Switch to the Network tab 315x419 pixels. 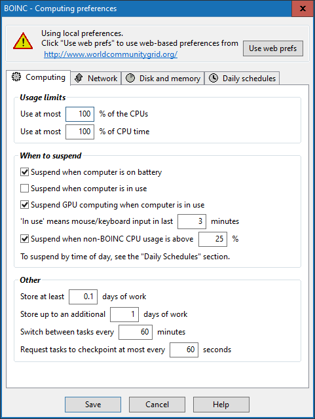[x=96, y=79]
